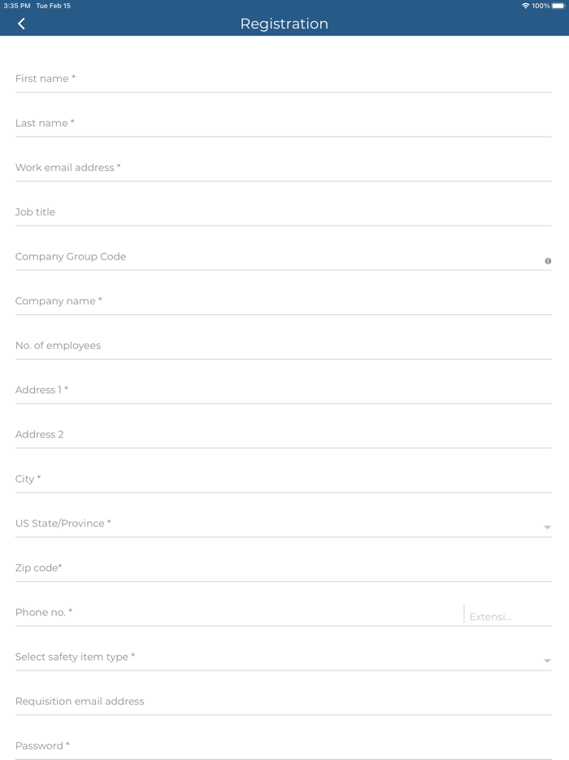Tap the Address 2 field
This screenshot has width=569, height=760.
(x=283, y=435)
